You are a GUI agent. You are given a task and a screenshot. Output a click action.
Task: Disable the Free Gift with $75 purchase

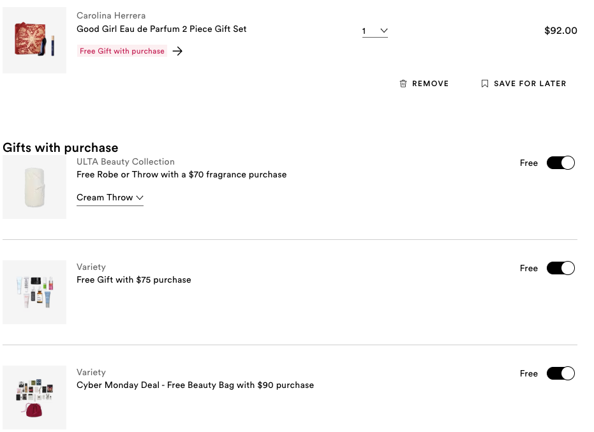tap(560, 268)
